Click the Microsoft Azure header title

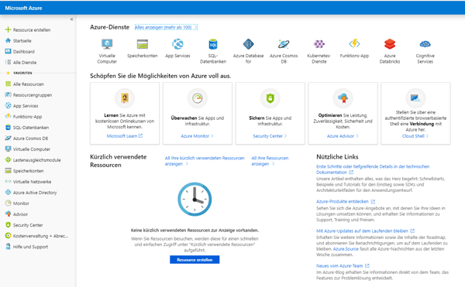tap(23, 8)
